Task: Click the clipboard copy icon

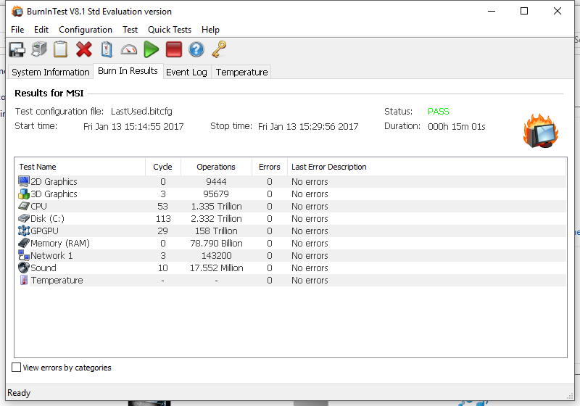Action: pos(61,49)
